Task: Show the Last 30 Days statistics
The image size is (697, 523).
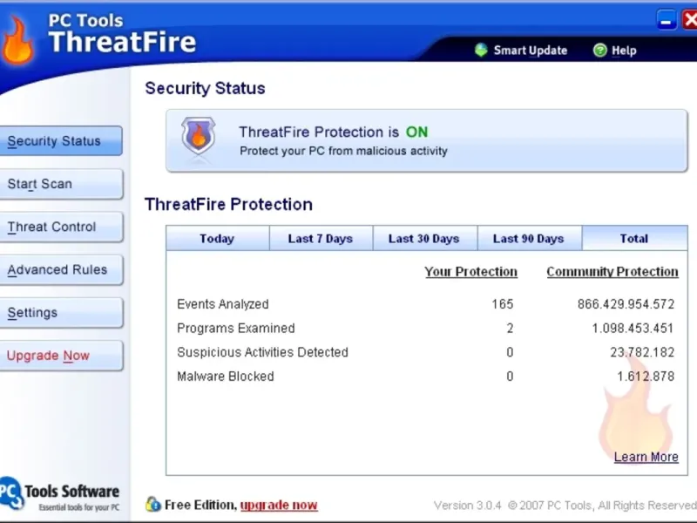Action: 423,239
